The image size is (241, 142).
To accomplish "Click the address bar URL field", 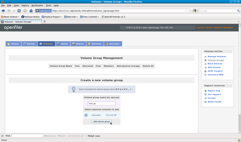I will pyautogui.click(x=118, y=11).
